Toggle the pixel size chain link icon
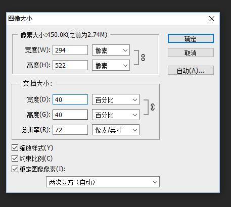The image size is (231, 207). 143,58
